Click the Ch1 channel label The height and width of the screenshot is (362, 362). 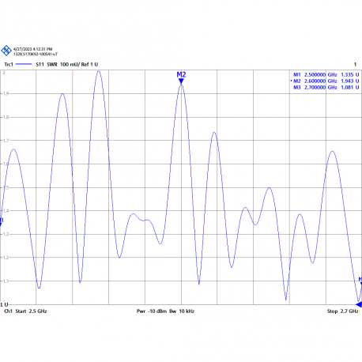[8, 311]
